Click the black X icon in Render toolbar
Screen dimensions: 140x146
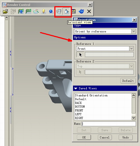(89, 11)
